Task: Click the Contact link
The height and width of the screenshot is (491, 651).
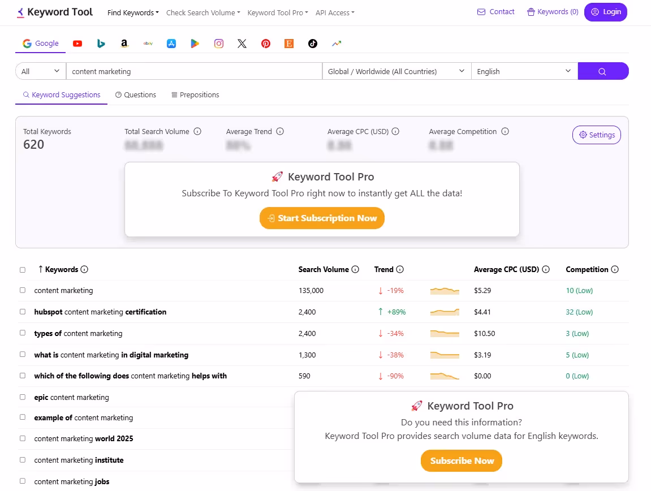Action: tap(495, 12)
